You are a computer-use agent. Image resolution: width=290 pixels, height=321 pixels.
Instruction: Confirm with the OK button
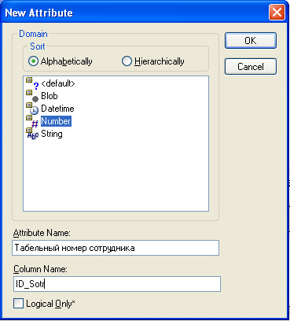click(x=251, y=40)
